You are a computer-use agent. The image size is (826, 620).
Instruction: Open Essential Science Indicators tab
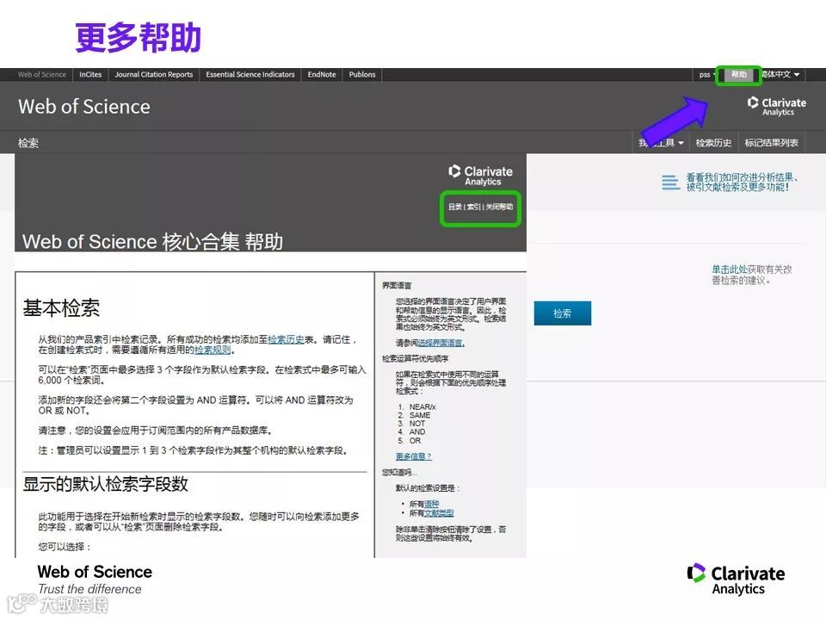point(250,75)
